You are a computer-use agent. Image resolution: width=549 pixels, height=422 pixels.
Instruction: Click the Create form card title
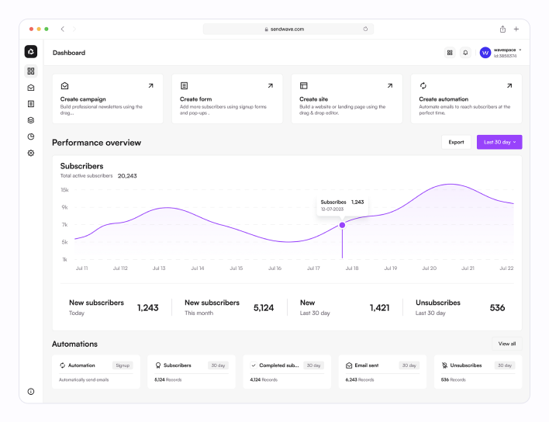[195, 99]
